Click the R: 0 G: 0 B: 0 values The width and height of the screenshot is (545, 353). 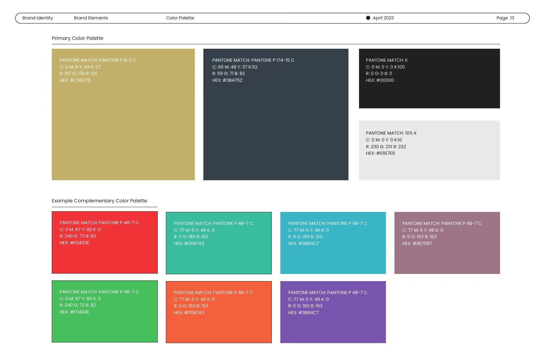pos(379,74)
